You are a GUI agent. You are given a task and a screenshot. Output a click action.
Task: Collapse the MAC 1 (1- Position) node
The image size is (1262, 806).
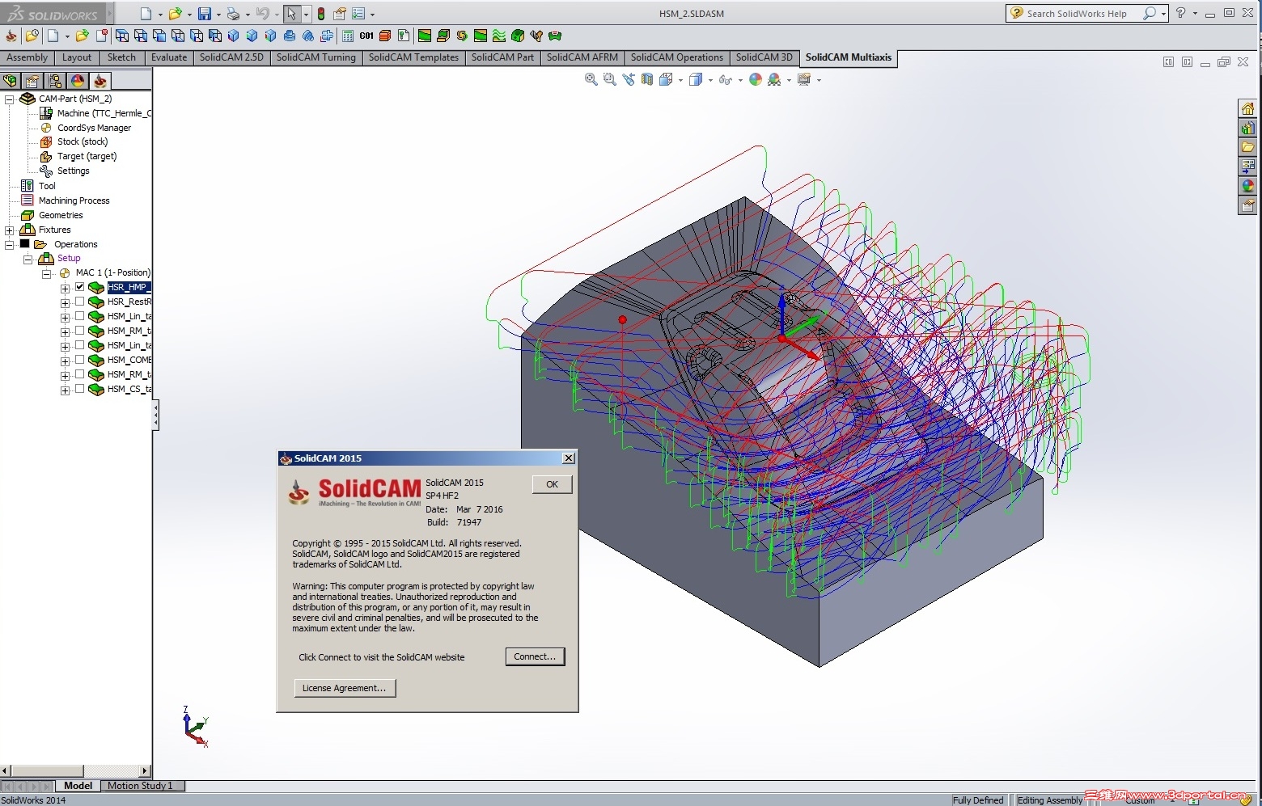pyautogui.click(x=47, y=274)
